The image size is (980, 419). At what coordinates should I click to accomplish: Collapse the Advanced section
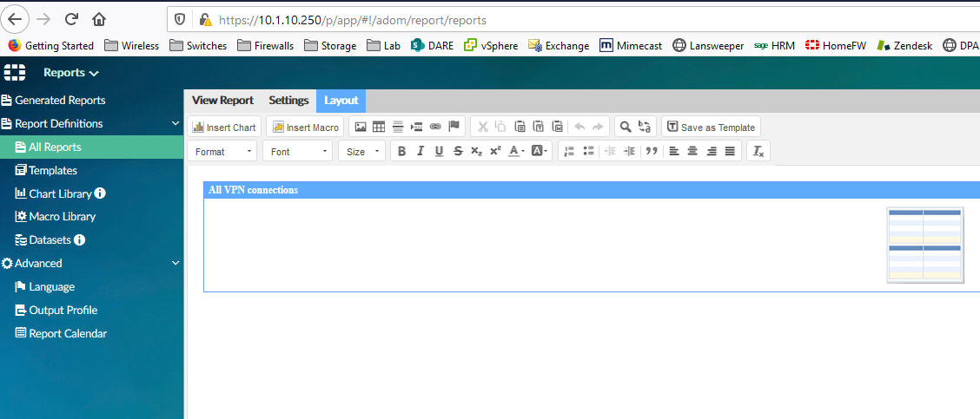175,264
